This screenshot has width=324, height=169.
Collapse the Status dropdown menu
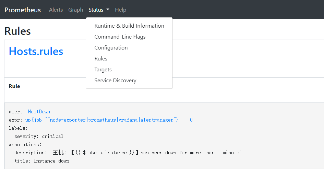click(96, 10)
